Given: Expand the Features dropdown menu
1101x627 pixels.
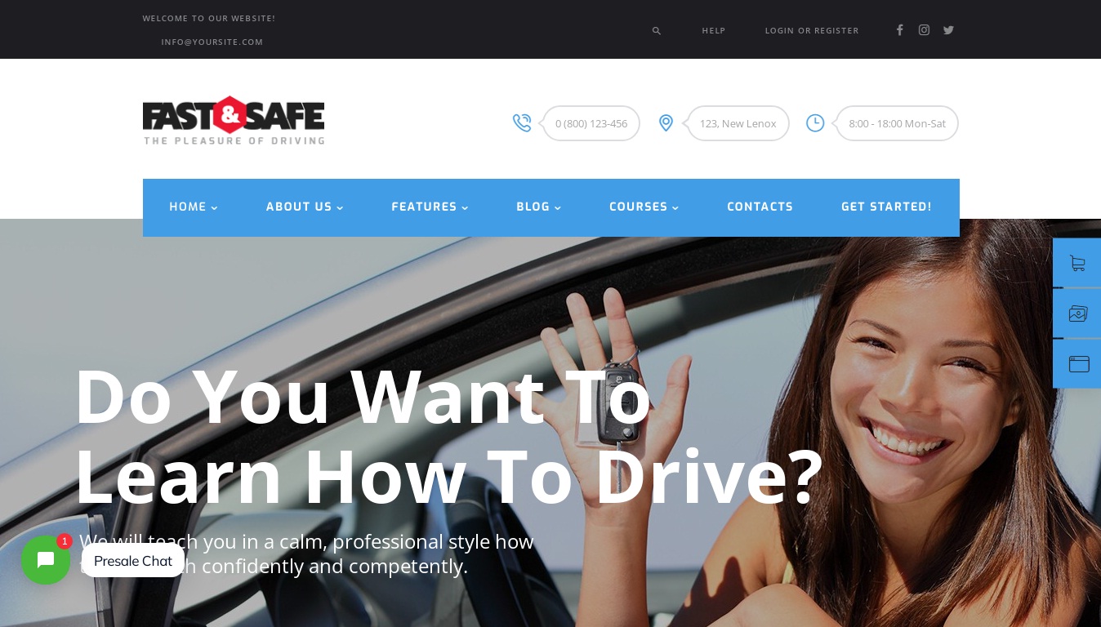Looking at the screenshot, I should [x=430, y=207].
